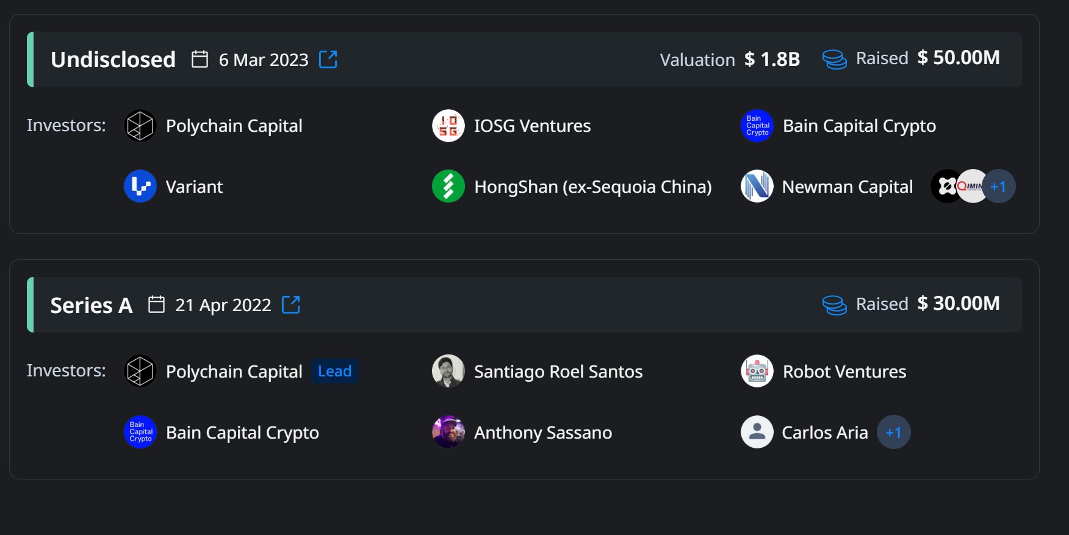Viewport: 1069px width, 535px height.
Task: Click the coins icon next to Raised $50.00M
Action: coord(834,59)
